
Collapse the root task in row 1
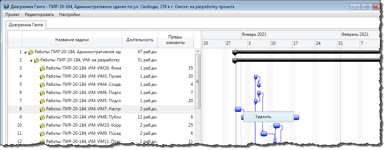(x=25, y=52)
